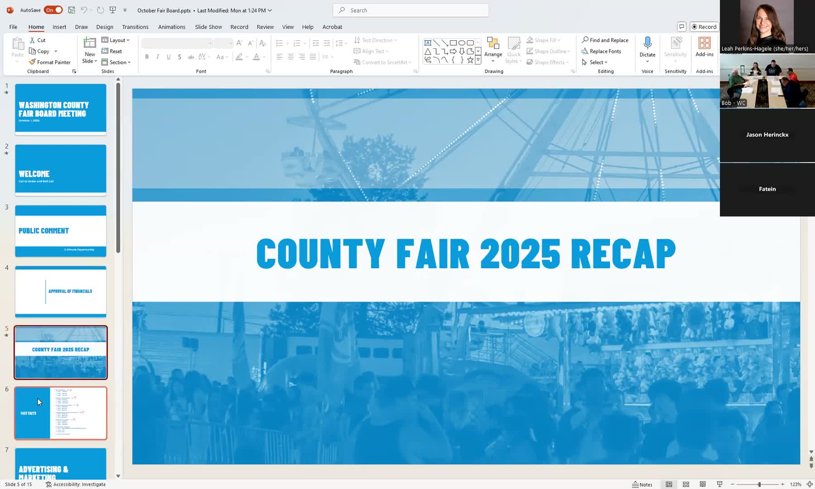Start recording with the Record button
This screenshot has width=815, height=489.
point(704,27)
